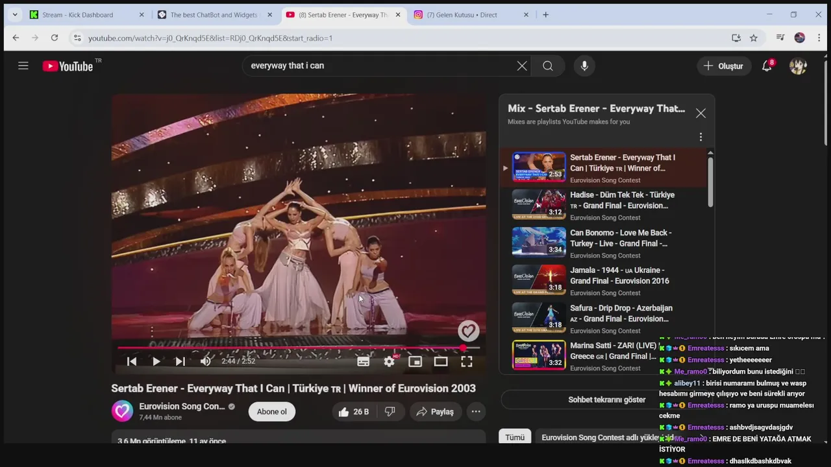Open more actions below the video
Image resolution: width=831 pixels, height=467 pixels.
(476, 412)
